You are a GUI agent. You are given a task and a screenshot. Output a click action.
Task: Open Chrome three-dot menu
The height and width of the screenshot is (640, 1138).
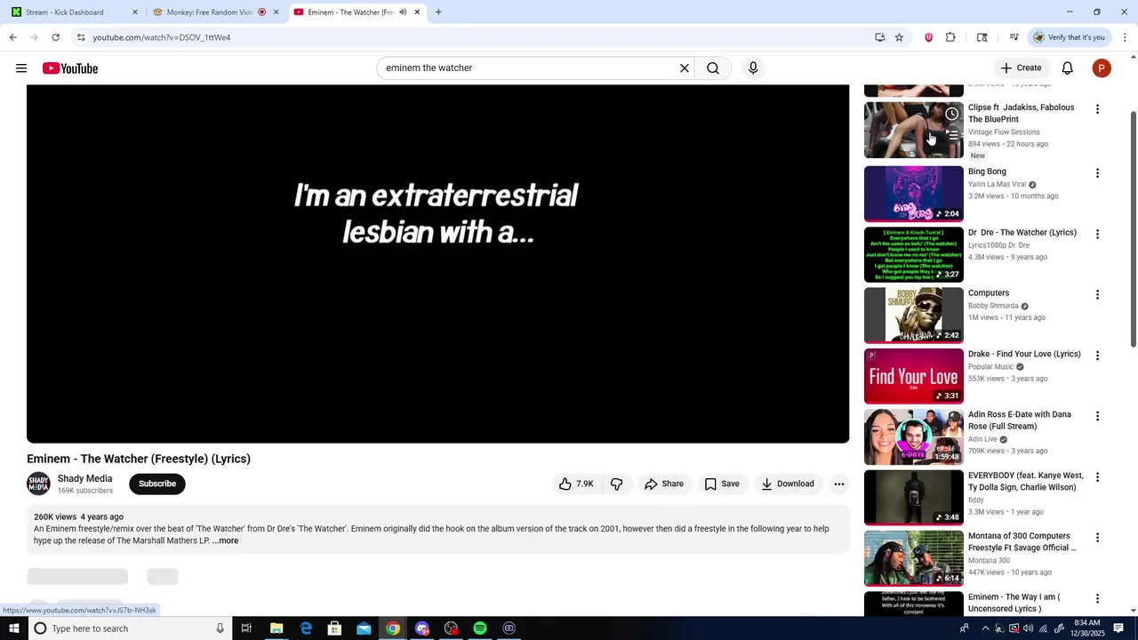pos(1126,37)
